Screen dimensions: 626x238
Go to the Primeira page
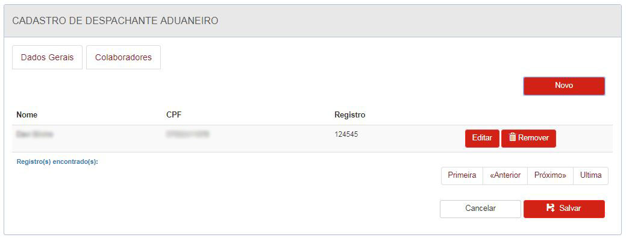point(462,175)
